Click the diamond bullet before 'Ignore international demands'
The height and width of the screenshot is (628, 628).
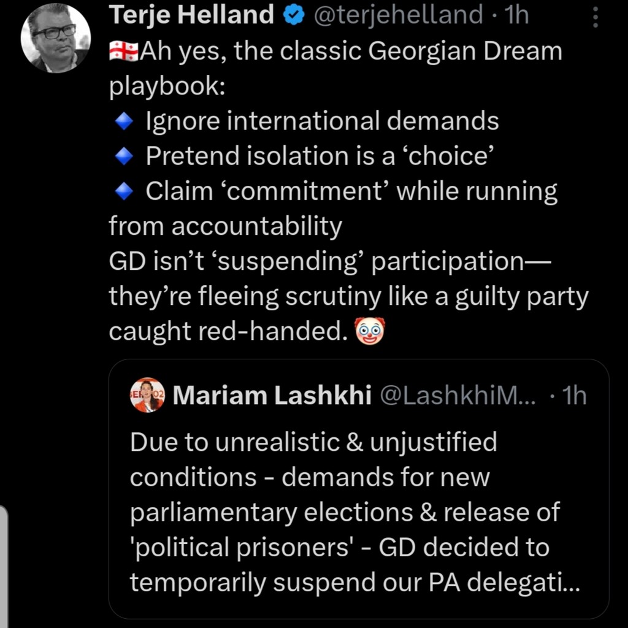click(124, 121)
